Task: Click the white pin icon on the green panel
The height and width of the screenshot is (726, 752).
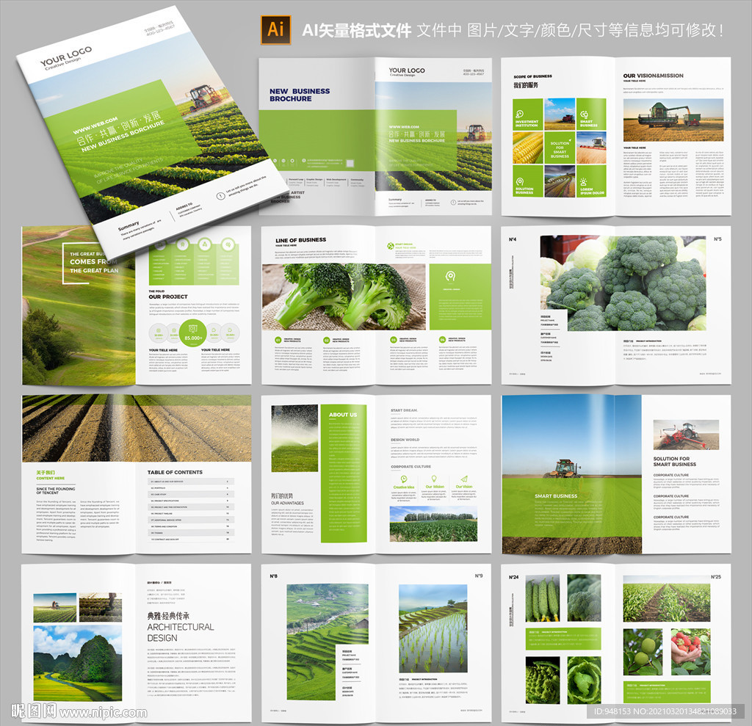Action: click(450, 276)
